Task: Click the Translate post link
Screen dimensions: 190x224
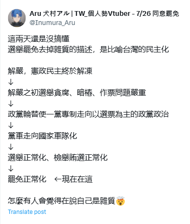Action: tap(27, 212)
